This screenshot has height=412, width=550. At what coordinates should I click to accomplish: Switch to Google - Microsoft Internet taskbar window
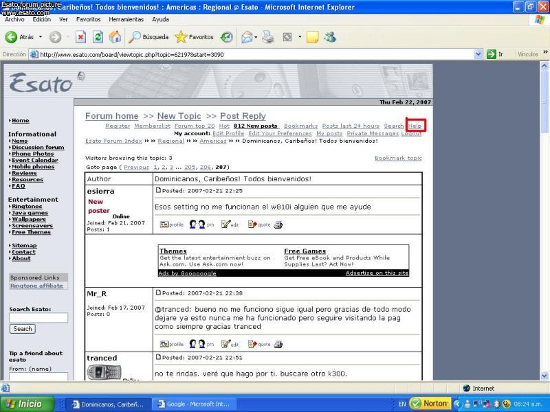coord(193,404)
